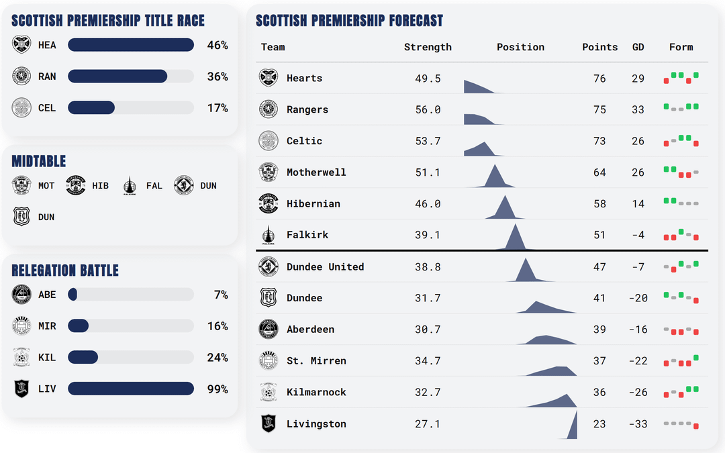
Task: Click the Dundee United crest in the forecast table
Action: pyautogui.click(x=269, y=266)
